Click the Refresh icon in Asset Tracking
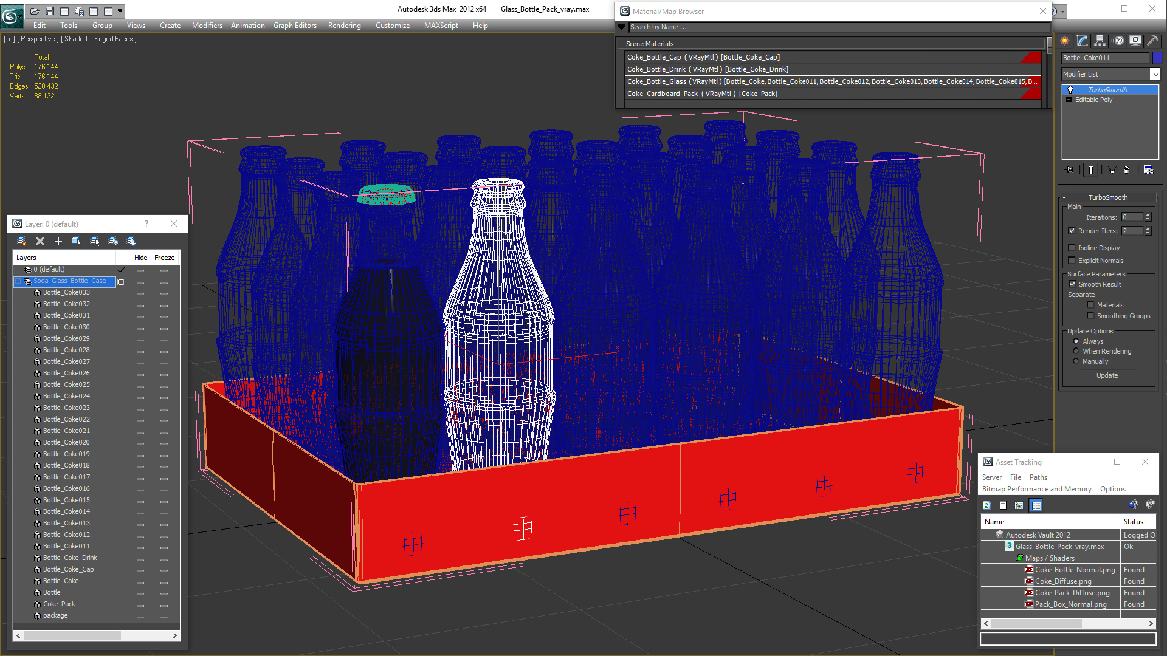The width and height of the screenshot is (1167, 656). [x=987, y=505]
